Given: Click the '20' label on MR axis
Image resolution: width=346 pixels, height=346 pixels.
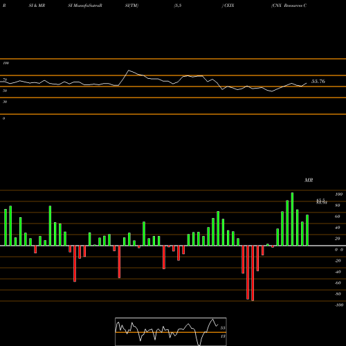Looking at the screenshot, I should 338,239.
